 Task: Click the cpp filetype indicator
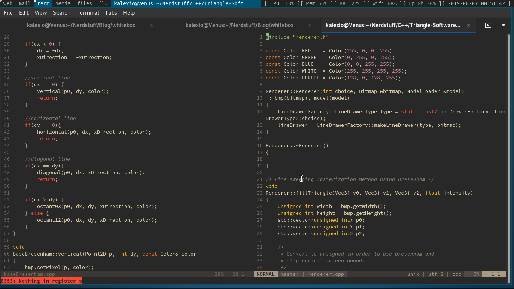[x=457, y=274]
